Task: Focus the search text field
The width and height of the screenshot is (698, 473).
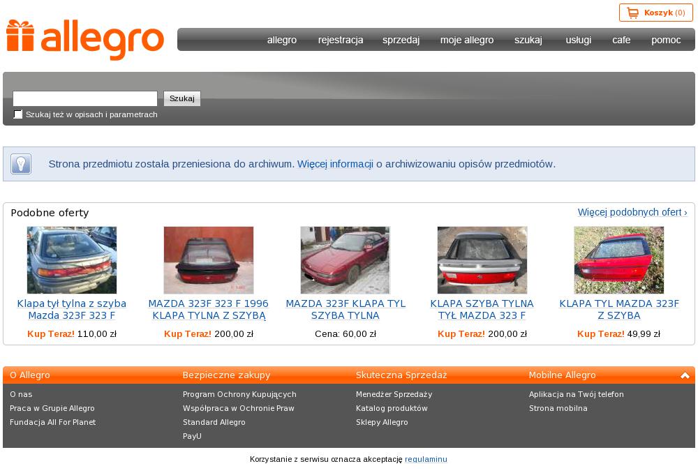Action: pyautogui.click(x=85, y=98)
